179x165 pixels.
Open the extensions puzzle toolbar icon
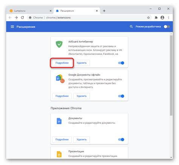click(156, 18)
